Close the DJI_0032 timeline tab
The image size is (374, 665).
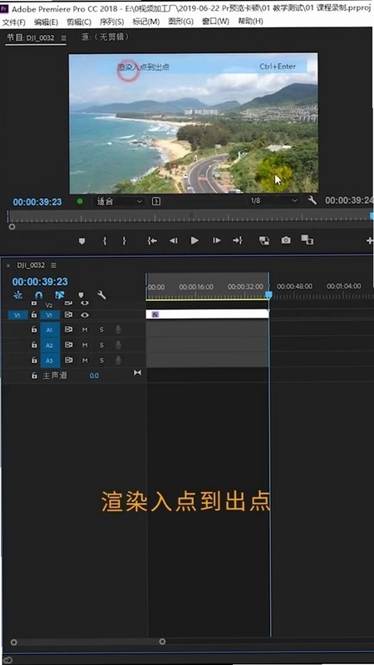8,265
